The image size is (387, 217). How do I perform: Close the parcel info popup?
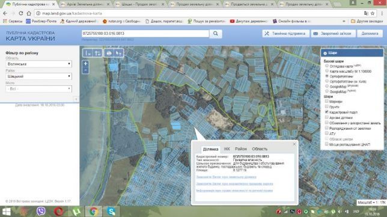pyautogui.click(x=294, y=144)
